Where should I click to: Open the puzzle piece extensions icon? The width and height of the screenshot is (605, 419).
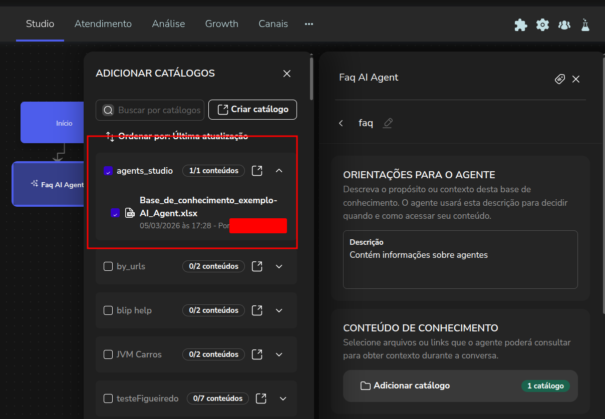[521, 25]
